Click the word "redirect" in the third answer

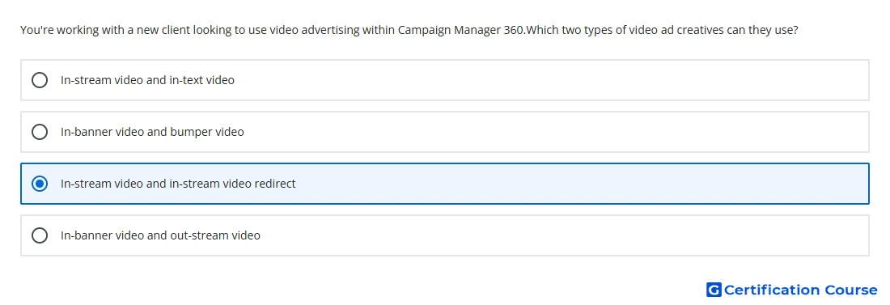(x=275, y=184)
